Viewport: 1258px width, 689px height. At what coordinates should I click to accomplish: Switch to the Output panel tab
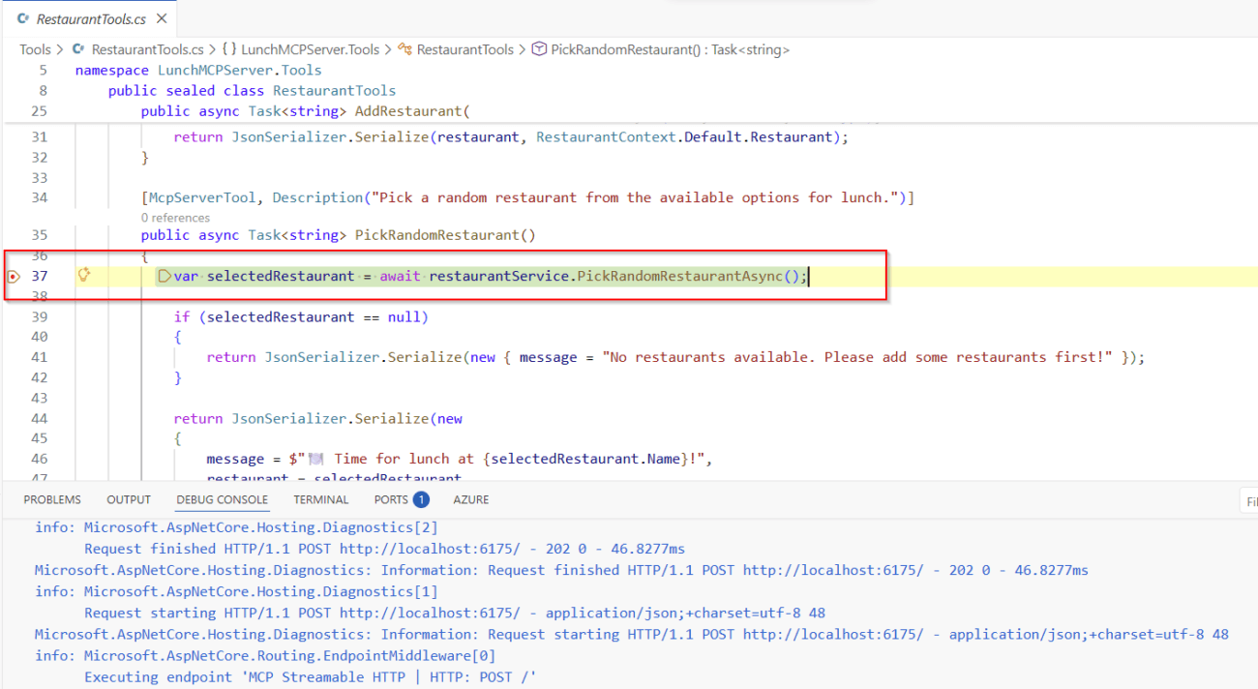point(129,499)
